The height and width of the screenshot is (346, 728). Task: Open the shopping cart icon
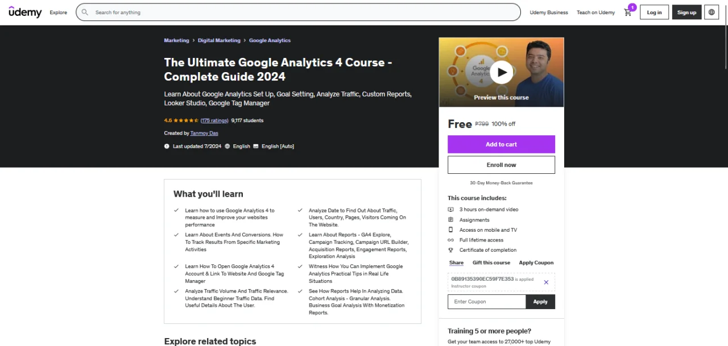tap(628, 12)
